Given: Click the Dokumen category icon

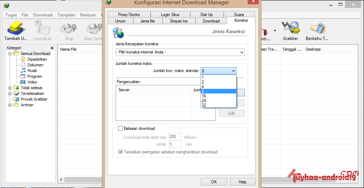Looking at the screenshot, I should (23, 65).
